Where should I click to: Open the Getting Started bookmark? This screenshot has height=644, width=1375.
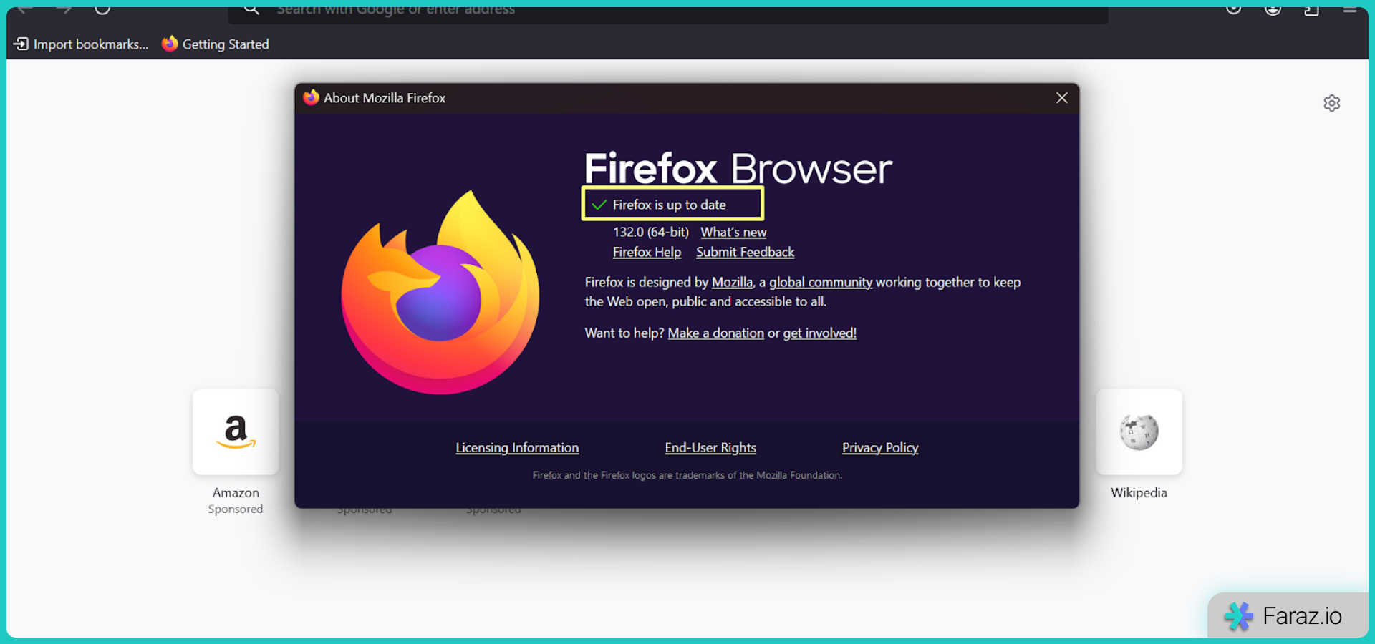pos(216,44)
